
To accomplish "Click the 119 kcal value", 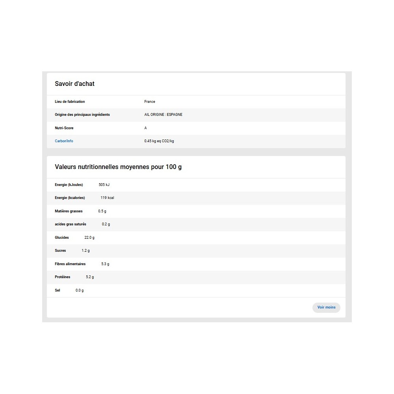I will (x=107, y=198).
